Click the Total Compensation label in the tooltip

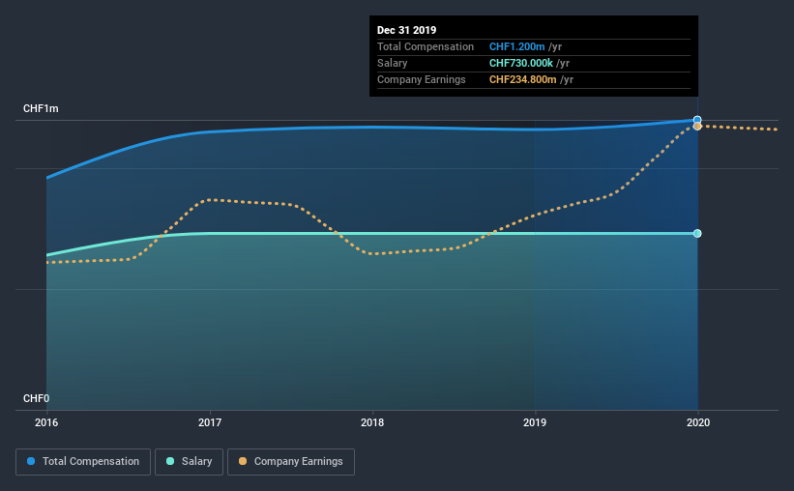[x=426, y=46]
